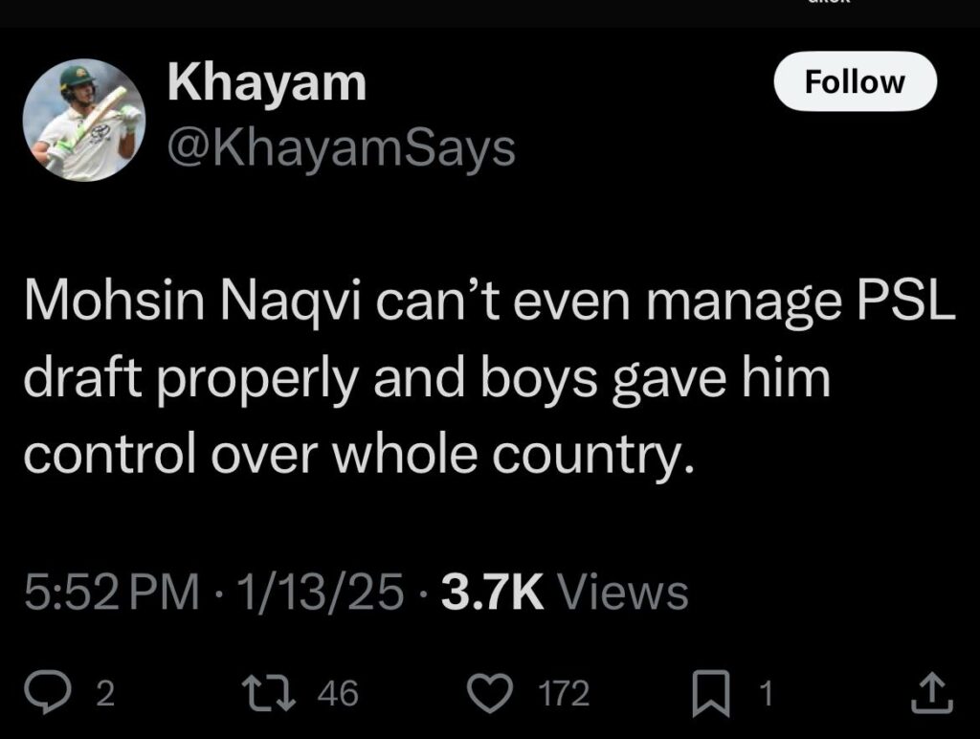980x739 pixels.
Task: Bookmark this tweet using the bookmark icon
Action: 709,693
